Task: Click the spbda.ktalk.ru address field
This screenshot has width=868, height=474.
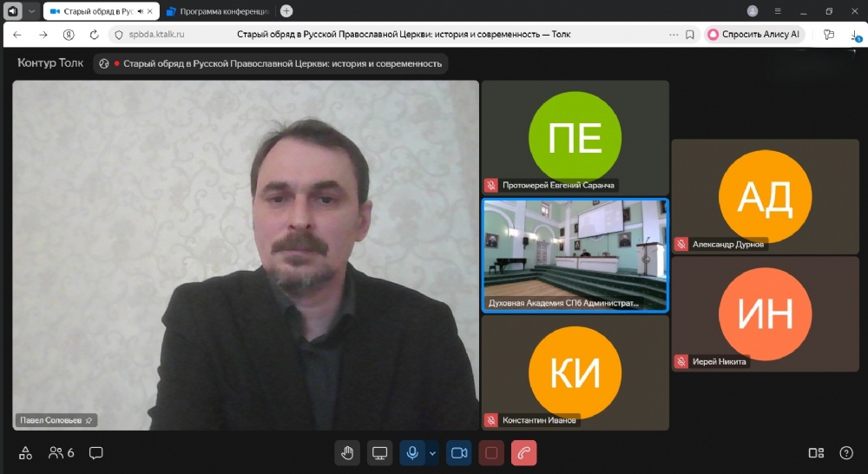Action: click(156, 35)
